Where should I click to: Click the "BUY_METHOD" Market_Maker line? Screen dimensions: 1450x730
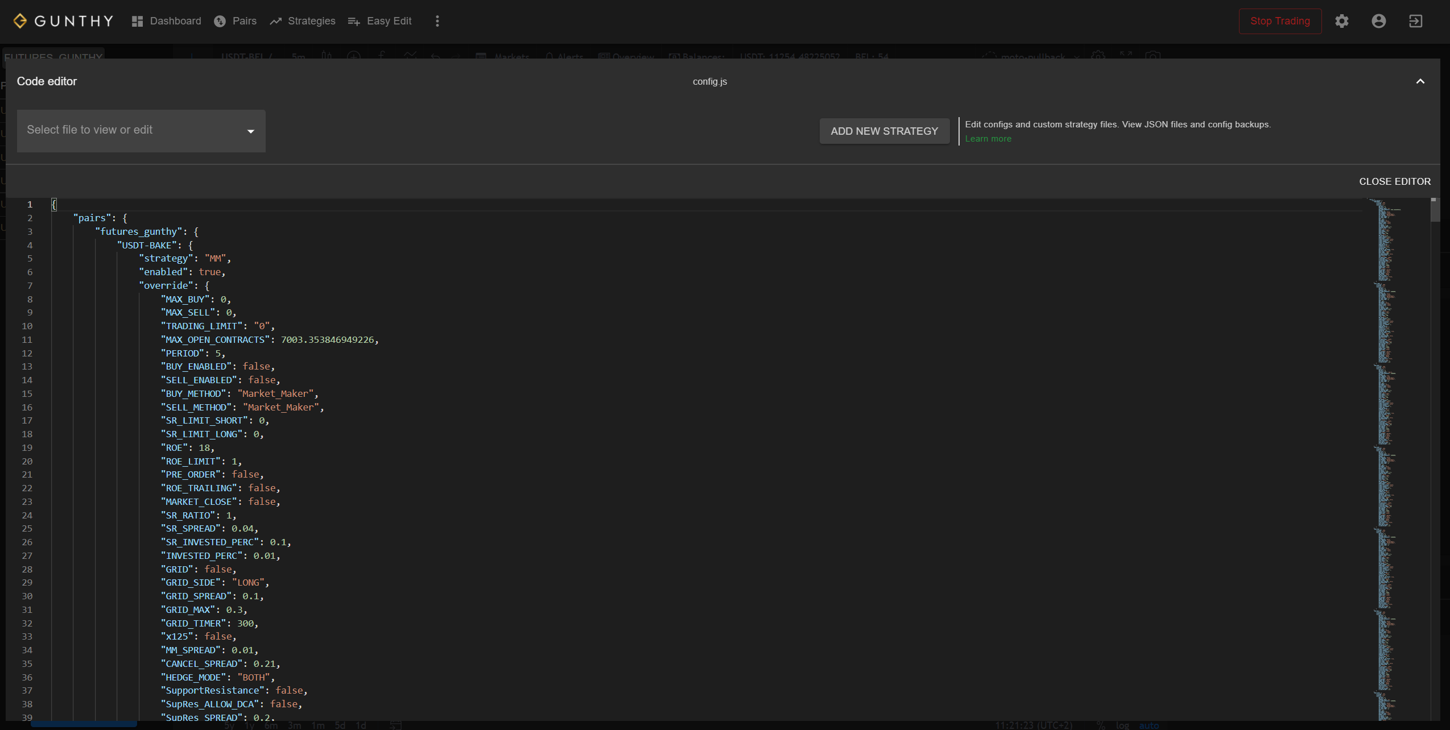[x=239, y=393]
